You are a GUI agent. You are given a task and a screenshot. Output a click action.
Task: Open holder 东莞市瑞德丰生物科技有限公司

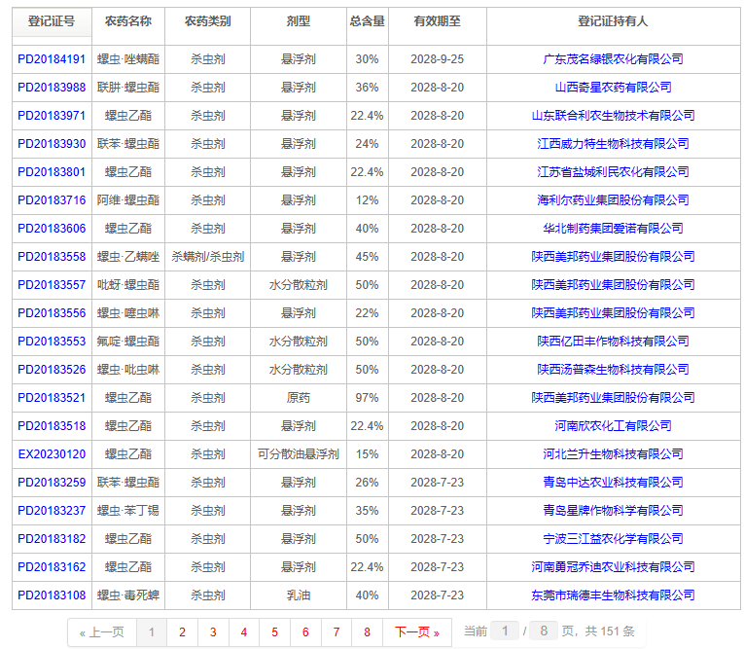[x=613, y=595]
